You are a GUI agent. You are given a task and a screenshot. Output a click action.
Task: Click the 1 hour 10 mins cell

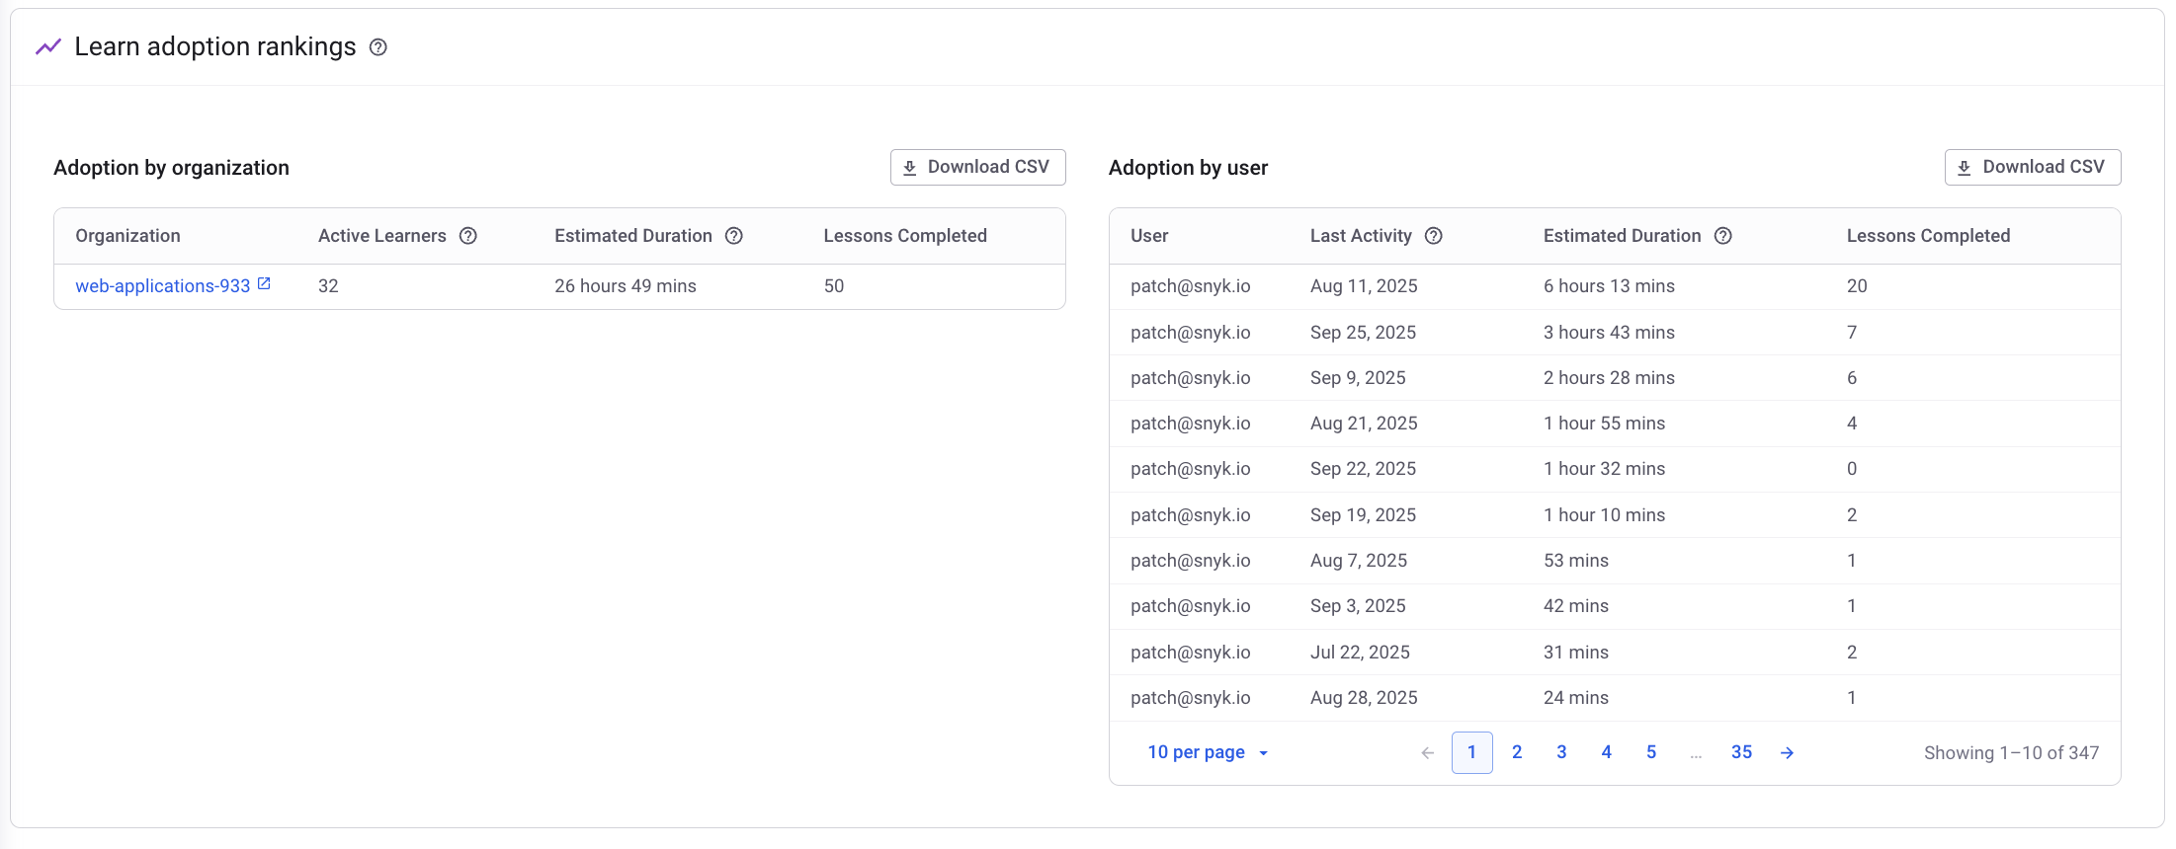click(x=1604, y=515)
